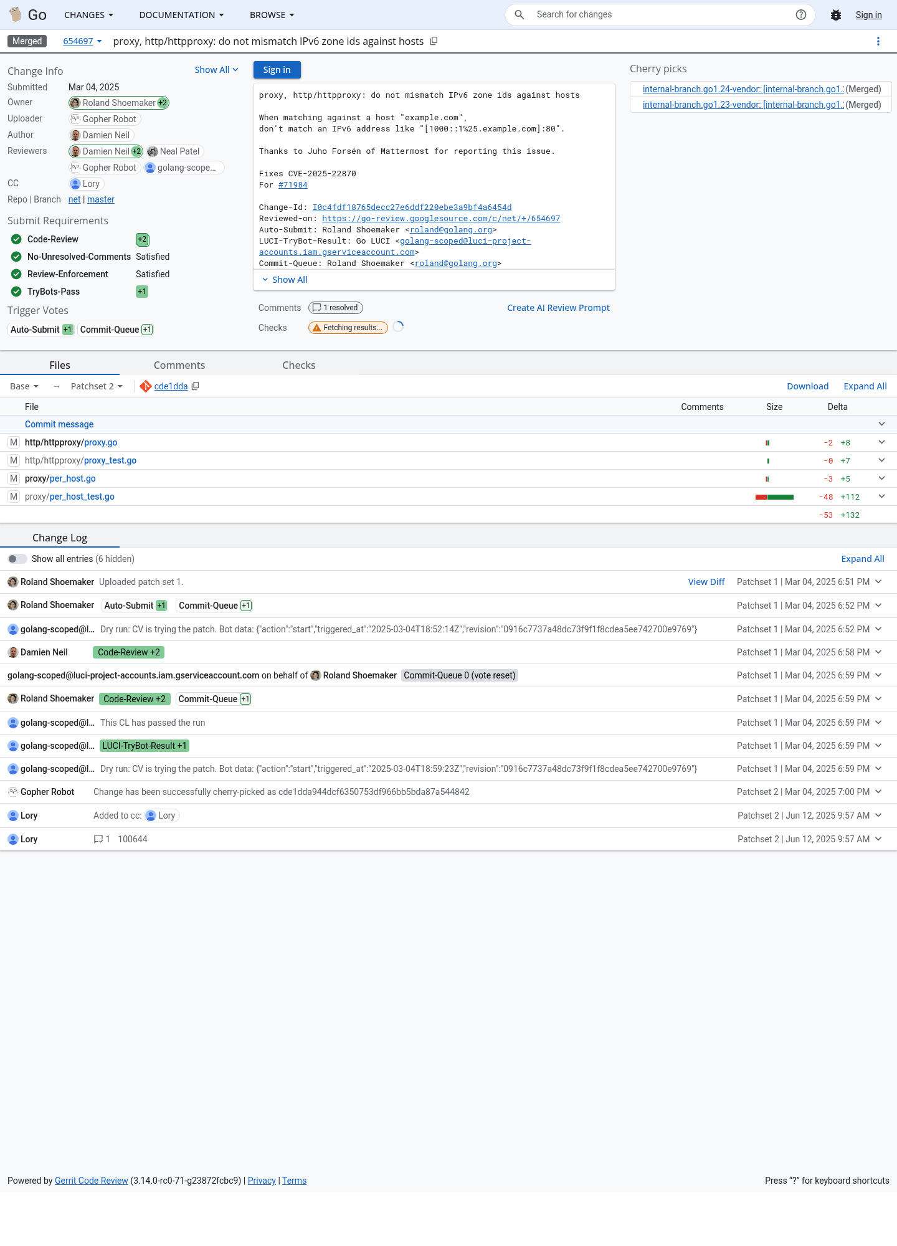Open the search help question-mark icon
The image size is (897, 1246).
pyautogui.click(x=801, y=14)
